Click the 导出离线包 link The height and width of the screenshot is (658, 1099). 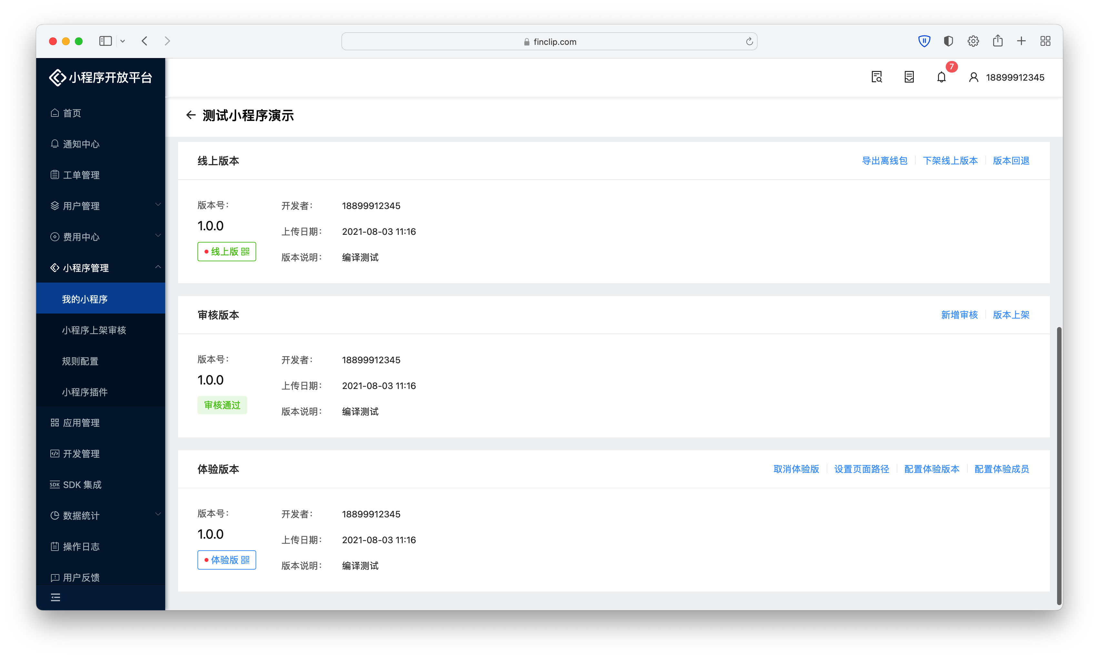pyautogui.click(x=884, y=161)
